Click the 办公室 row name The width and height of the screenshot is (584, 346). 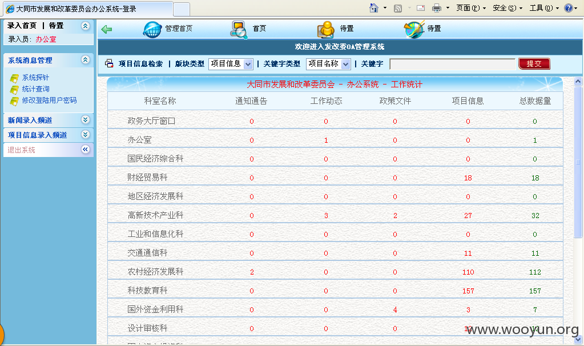[139, 140]
